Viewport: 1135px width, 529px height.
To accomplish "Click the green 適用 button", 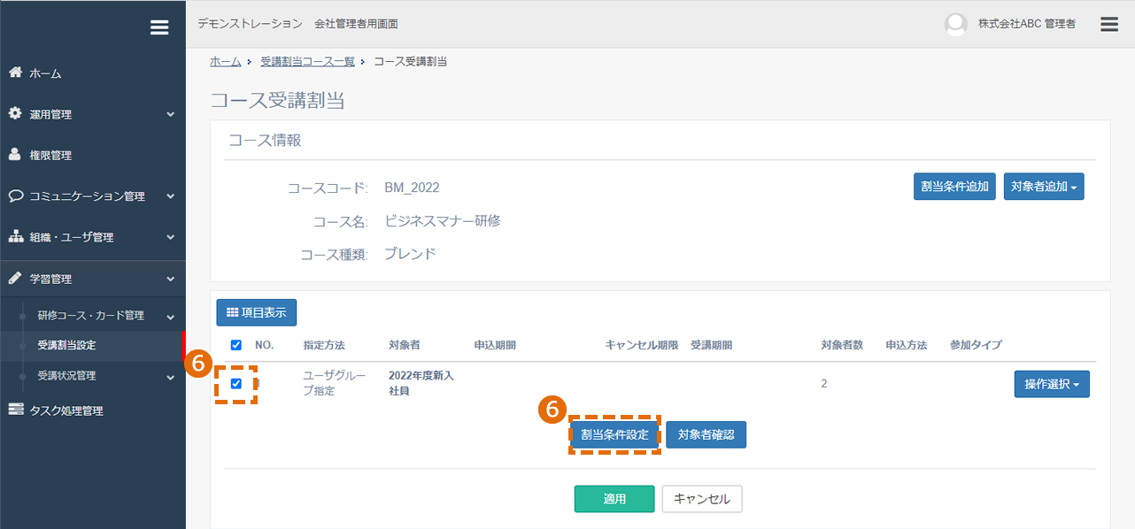I will pos(614,499).
